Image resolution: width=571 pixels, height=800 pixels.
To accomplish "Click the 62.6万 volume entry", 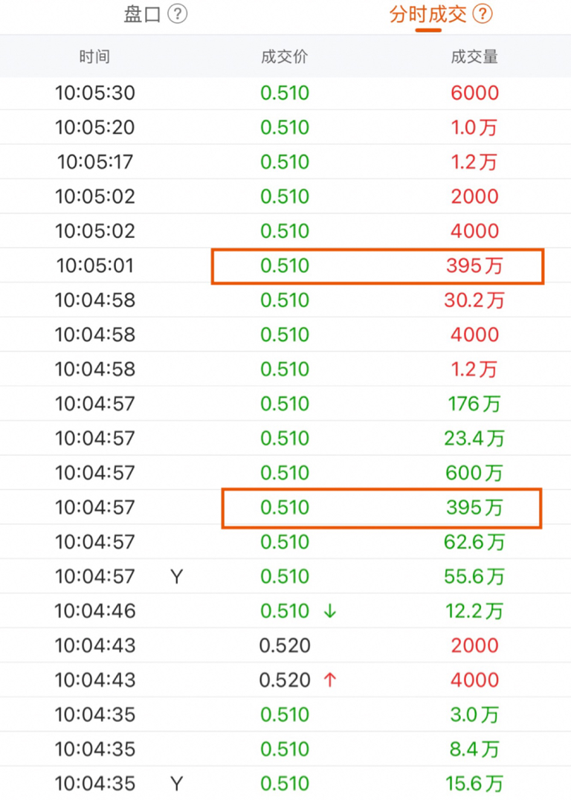I will (x=474, y=542).
